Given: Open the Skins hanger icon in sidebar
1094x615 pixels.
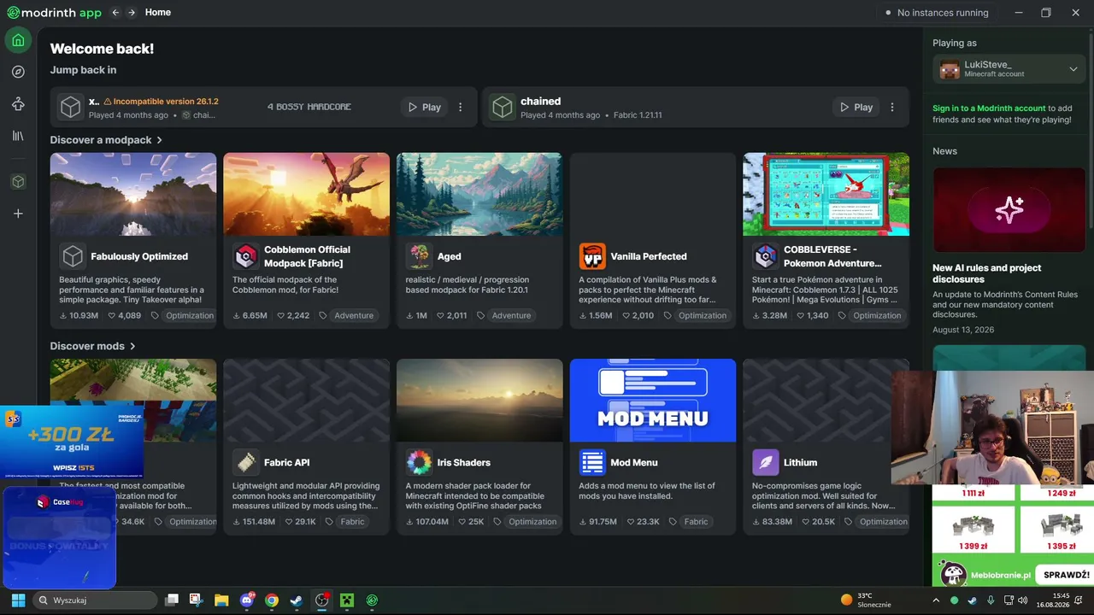Looking at the screenshot, I should 18,104.
